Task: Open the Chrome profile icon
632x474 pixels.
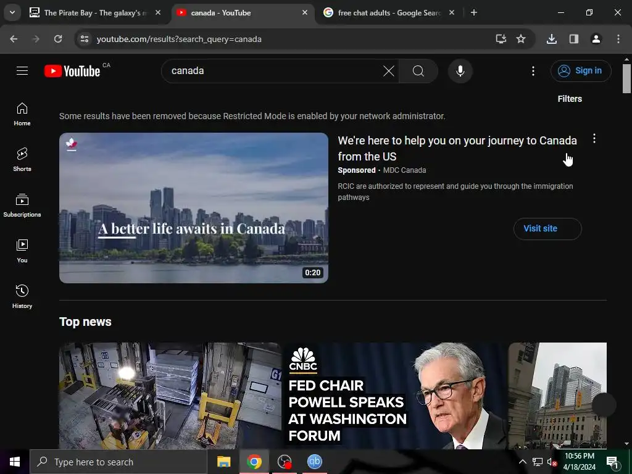Action: pyautogui.click(x=596, y=39)
